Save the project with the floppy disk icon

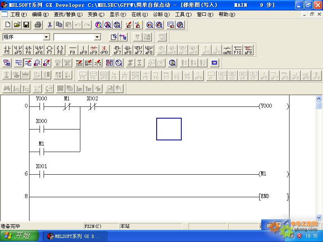pos(26,25)
